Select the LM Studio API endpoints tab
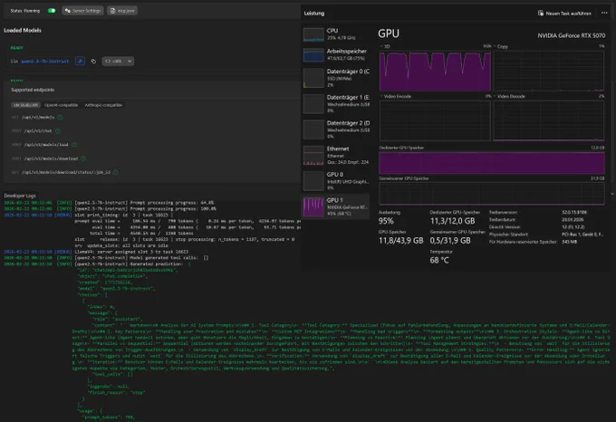This screenshot has width=616, height=422. 25,105
